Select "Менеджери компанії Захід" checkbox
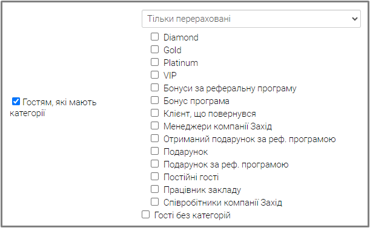This screenshot has width=370, height=228. 154,126
